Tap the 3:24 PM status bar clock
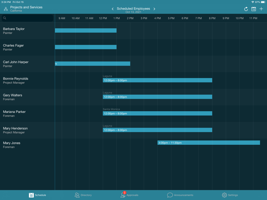 click(x=6, y=2)
